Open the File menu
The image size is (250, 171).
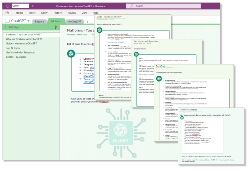click(x=7, y=13)
